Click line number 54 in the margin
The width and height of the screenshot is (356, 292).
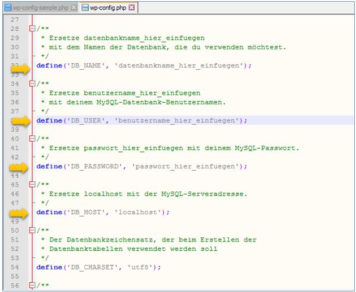(x=16, y=267)
